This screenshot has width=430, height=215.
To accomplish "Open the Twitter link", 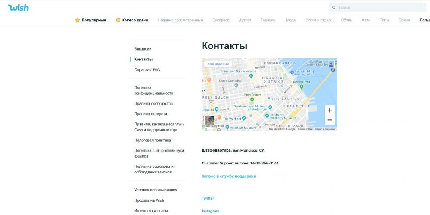I will (208, 198).
